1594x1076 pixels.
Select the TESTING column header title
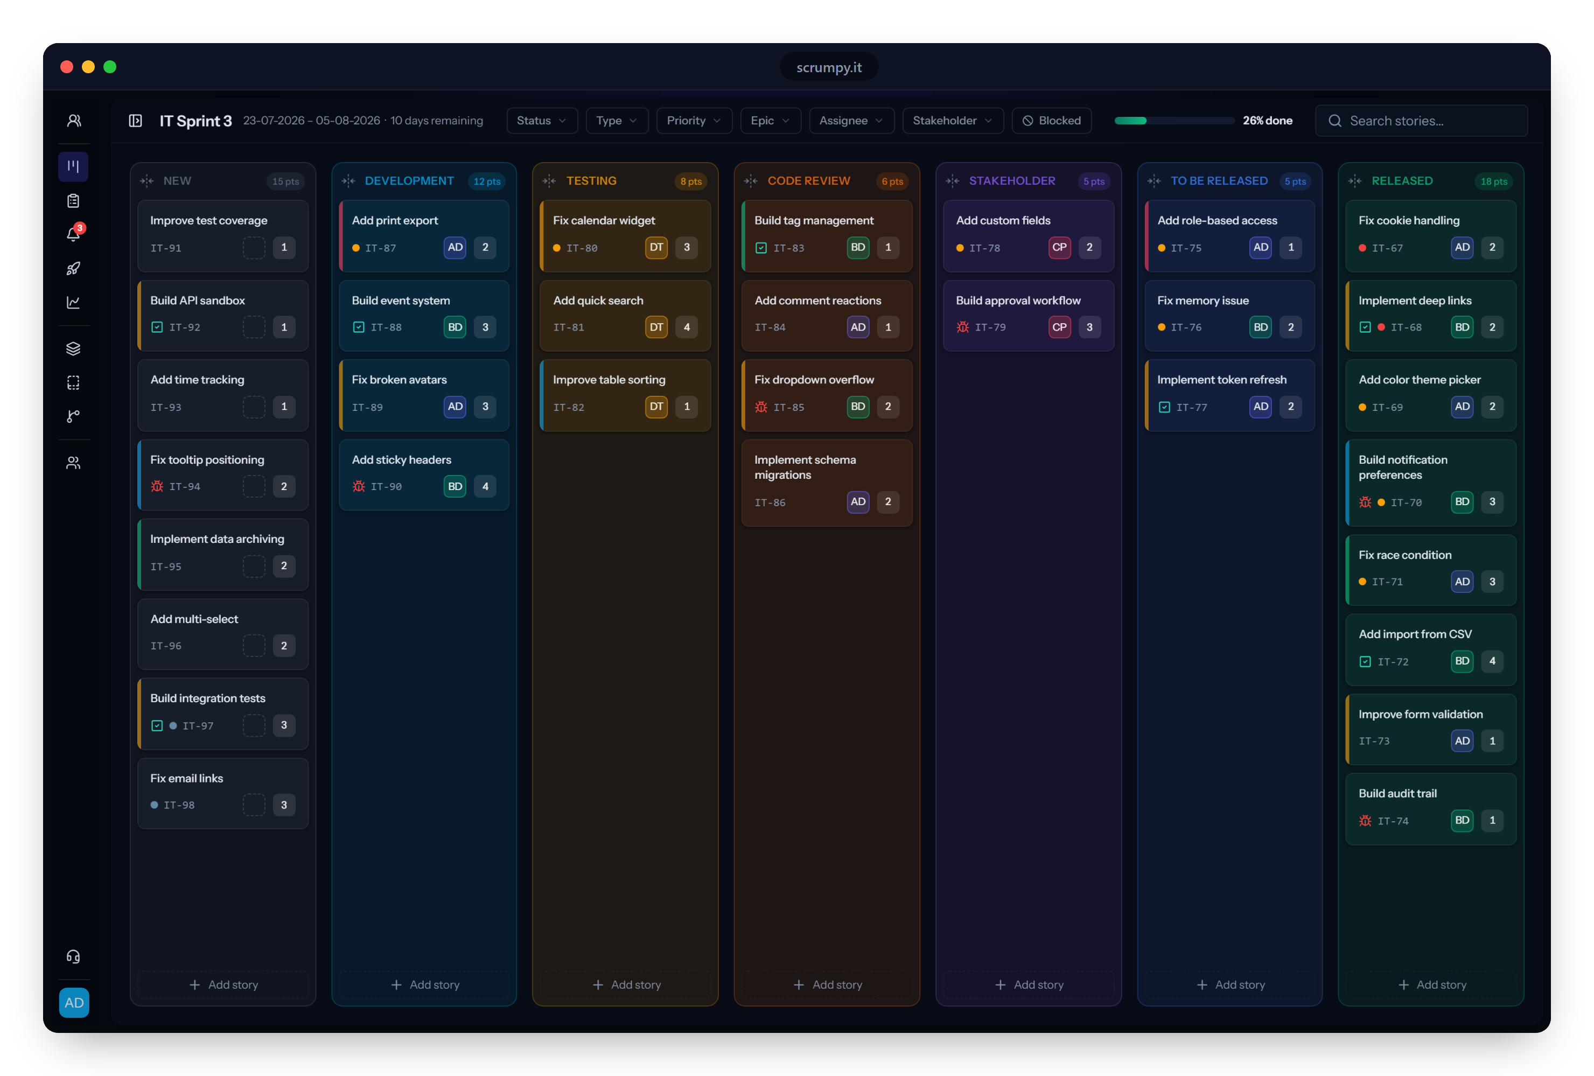[591, 181]
